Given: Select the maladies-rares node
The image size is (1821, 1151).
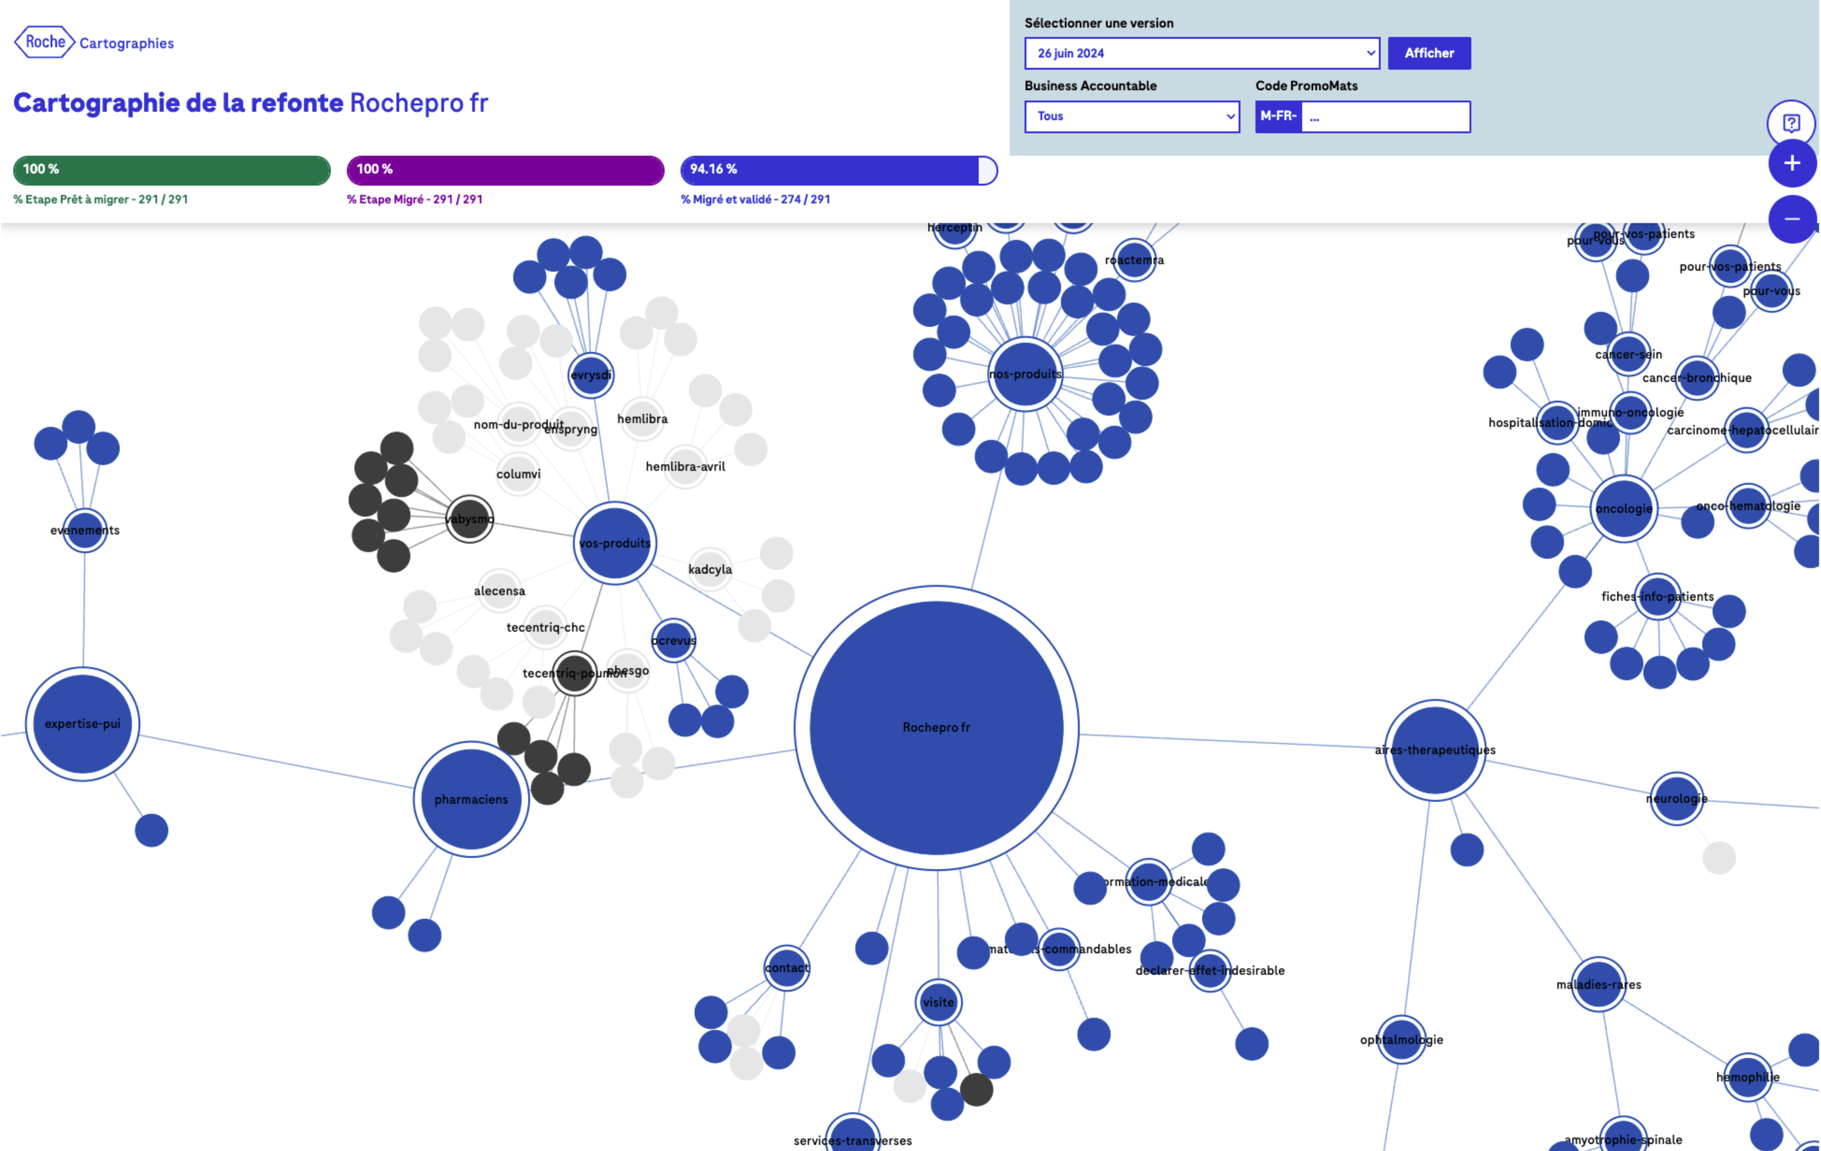Looking at the screenshot, I should 1599,984.
